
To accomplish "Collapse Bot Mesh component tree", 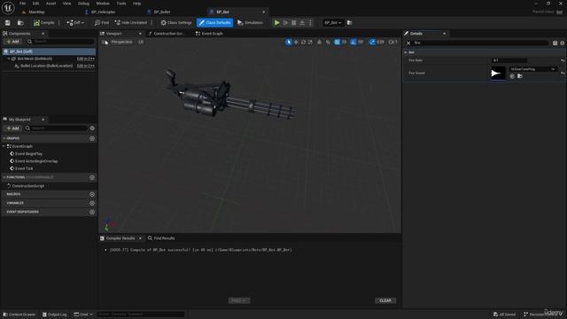I will (x=9, y=58).
